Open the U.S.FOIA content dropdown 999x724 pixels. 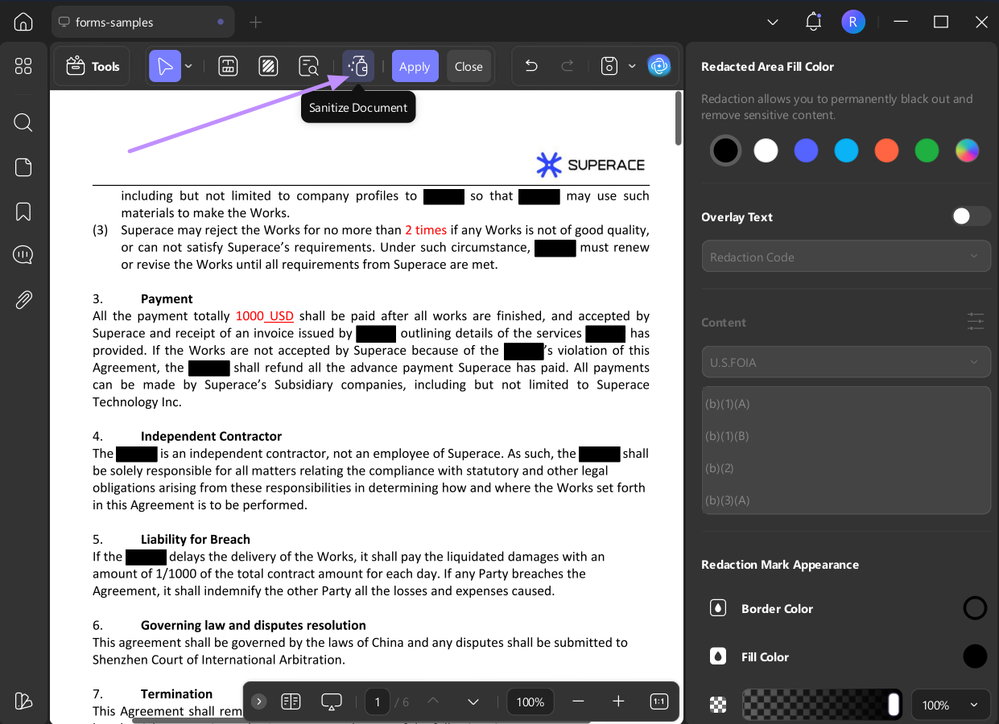pyautogui.click(x=846, y=362)
